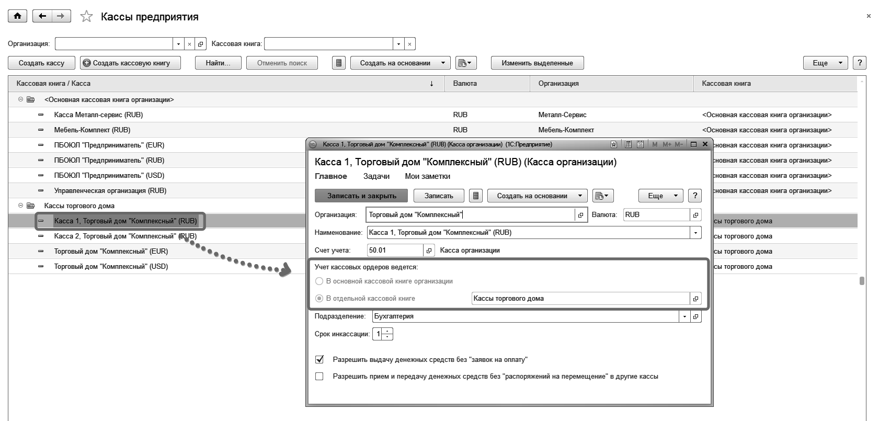The height and width of the screenshot is (421, 879).
Task: Click the Записать button
Action: (x=439, y=196)
